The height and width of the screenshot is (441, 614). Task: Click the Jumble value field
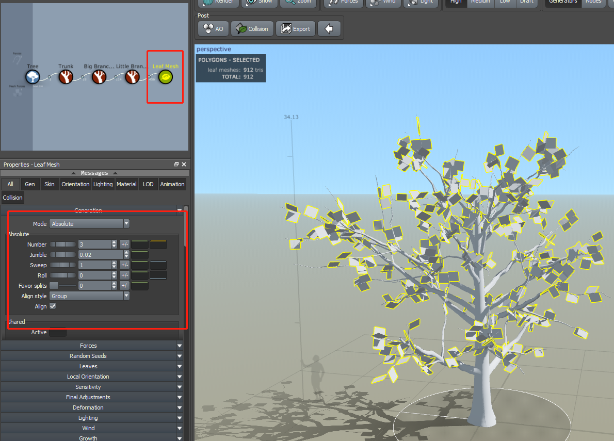101,255
